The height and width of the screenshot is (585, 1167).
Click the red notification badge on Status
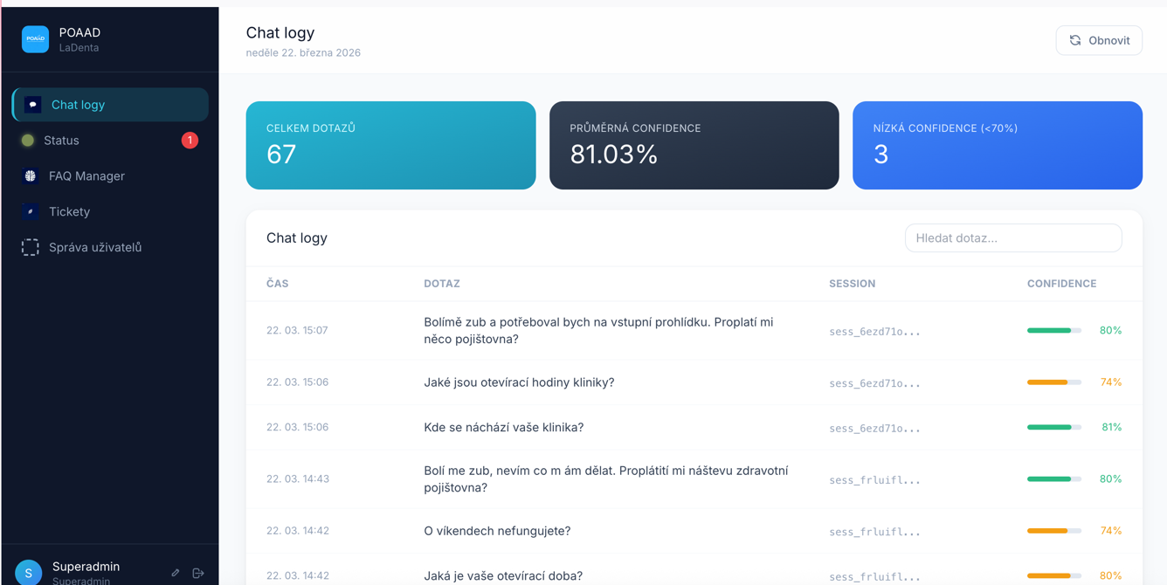tap(190, 141)
